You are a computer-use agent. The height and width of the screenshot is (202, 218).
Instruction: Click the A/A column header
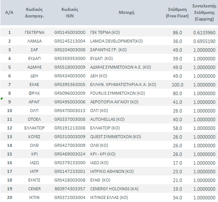pos(9,13)
